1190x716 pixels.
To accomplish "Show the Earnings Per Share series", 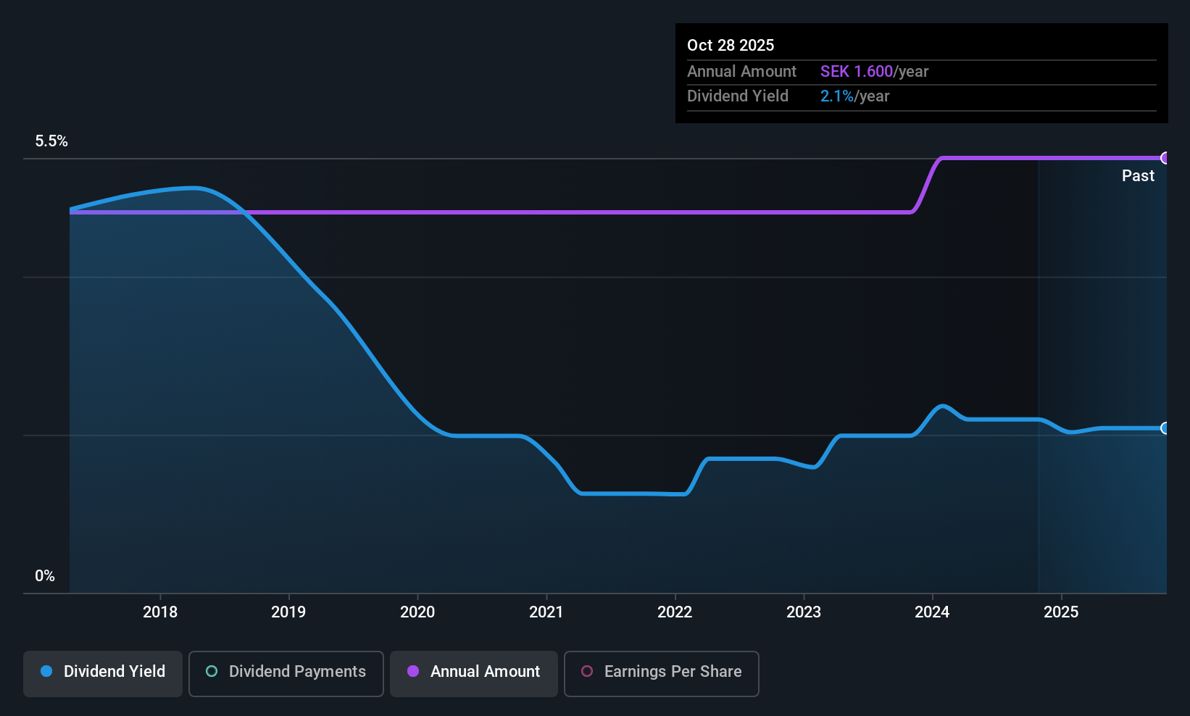I will tap(661, 673).
